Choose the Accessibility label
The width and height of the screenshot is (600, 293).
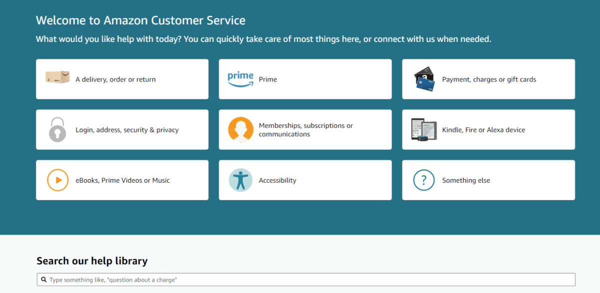coord(277,180)
